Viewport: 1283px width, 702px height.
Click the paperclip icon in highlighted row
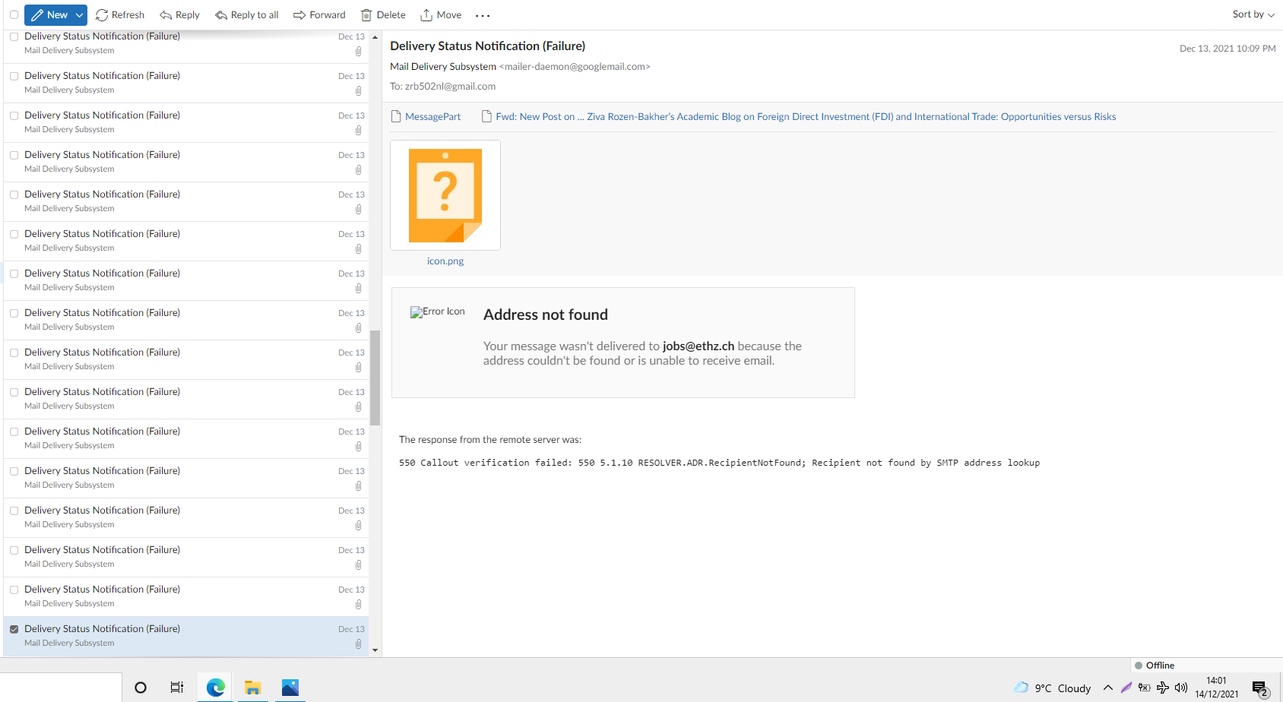[x=358, y=643]
